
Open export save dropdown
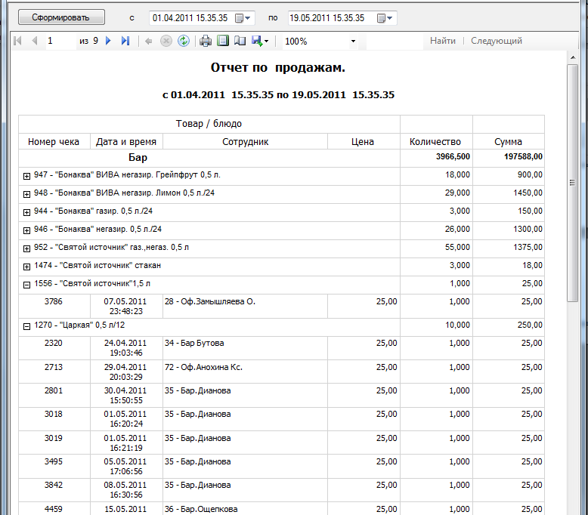[260, 41]
